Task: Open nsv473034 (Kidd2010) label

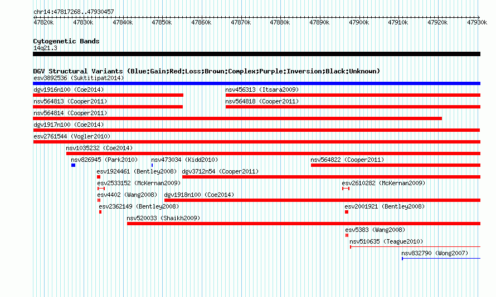Action: point(184,160)
